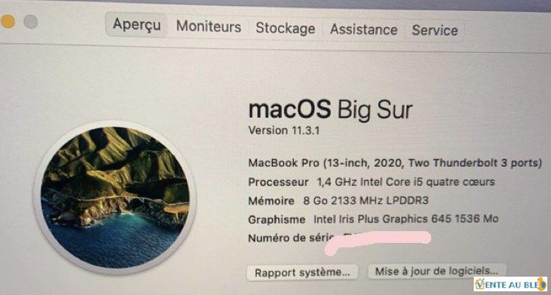Click the Vente au Bled watermark logo
Image resolution: width=551 pixels, height=295 pixels.
click(511, 284)
